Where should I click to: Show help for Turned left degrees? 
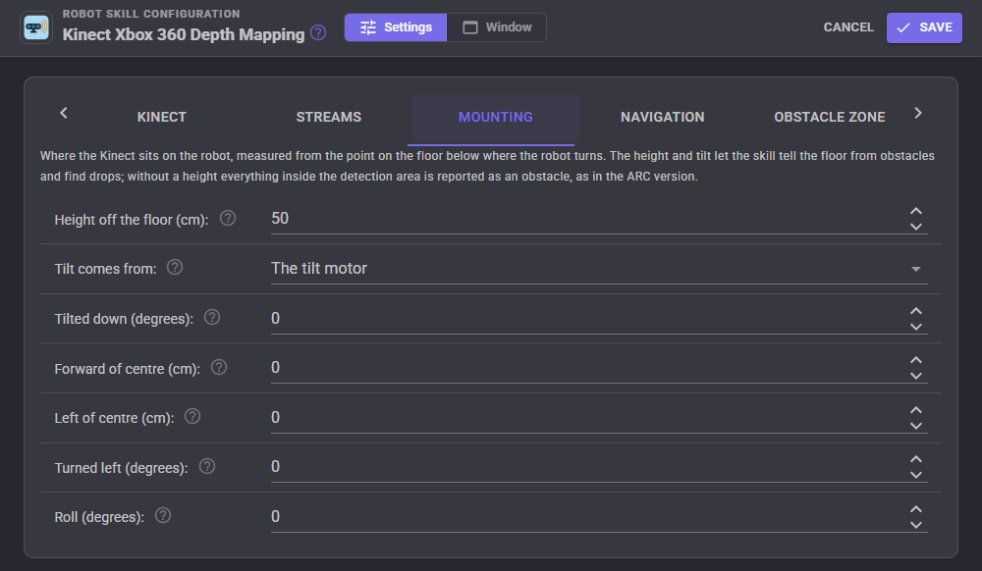click(206, 467)
